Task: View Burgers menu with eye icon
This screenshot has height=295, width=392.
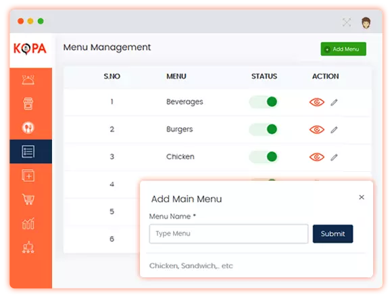Action: coord(317,130)
